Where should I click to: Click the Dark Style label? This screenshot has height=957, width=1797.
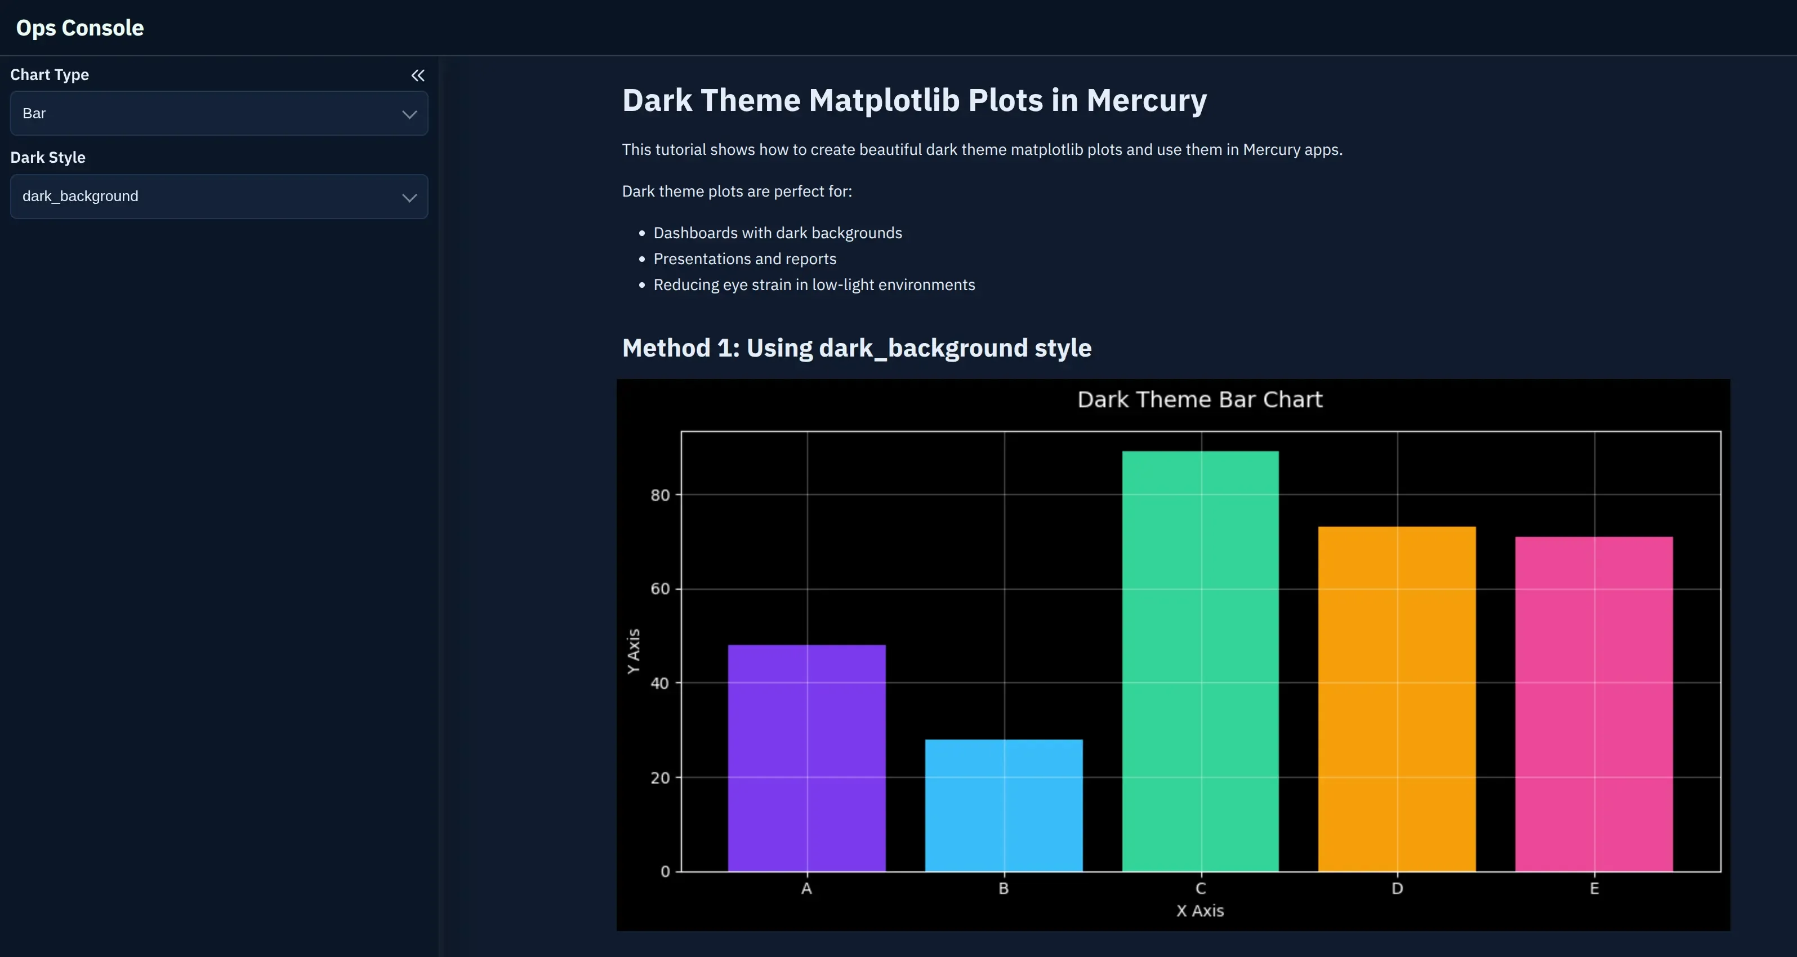(48, 158)
